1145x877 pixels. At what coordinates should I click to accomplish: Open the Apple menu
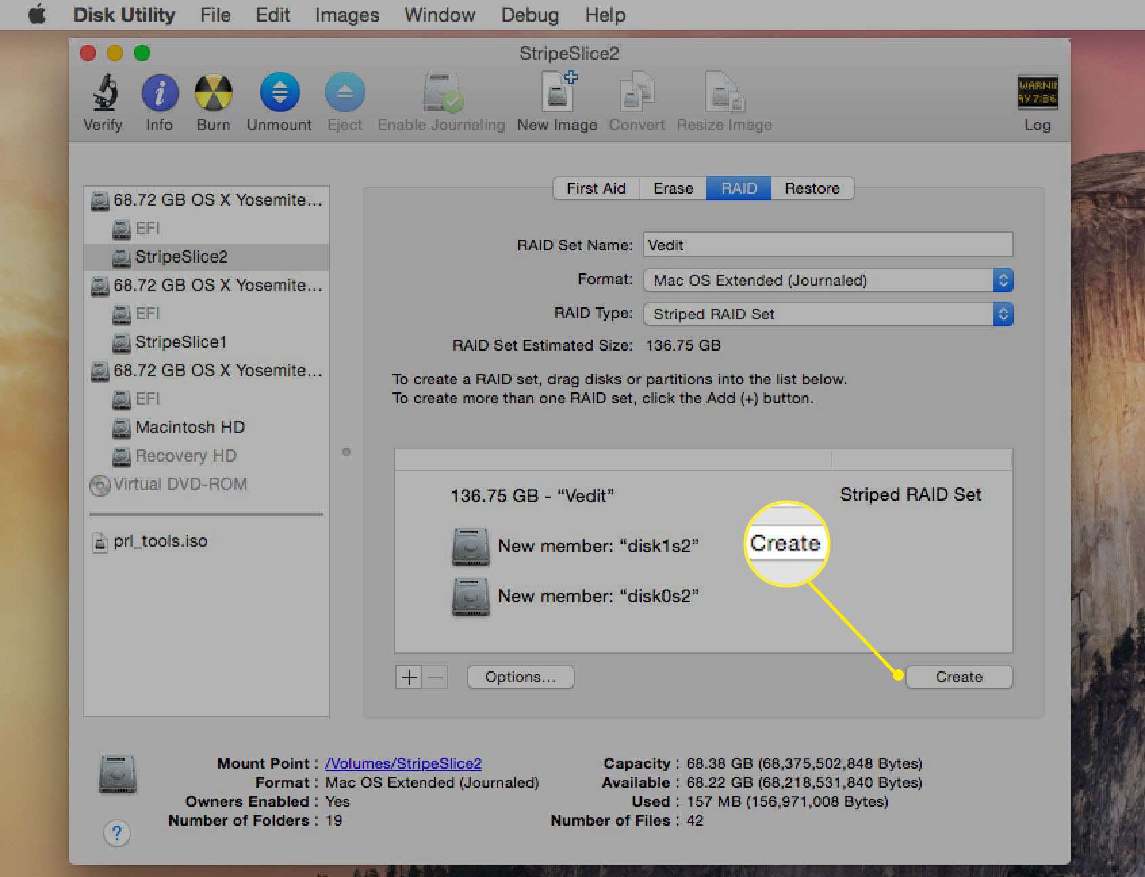click(x=37, y=14)
